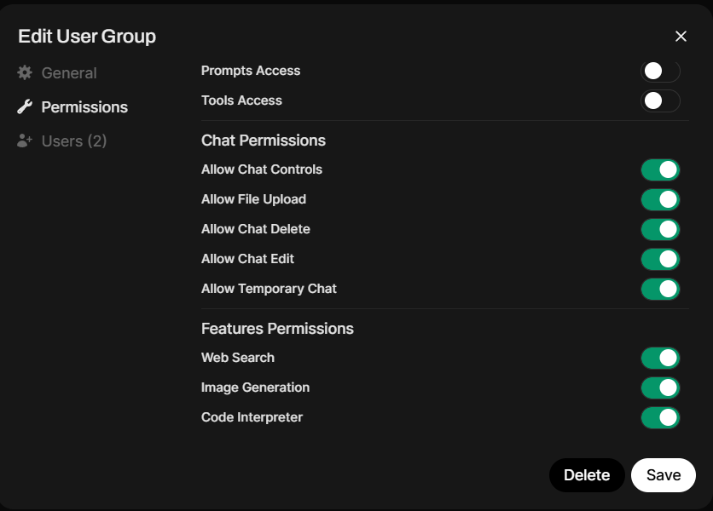
Task: Switch off Code Interpreter permission
Action: [x=660, y=417]
